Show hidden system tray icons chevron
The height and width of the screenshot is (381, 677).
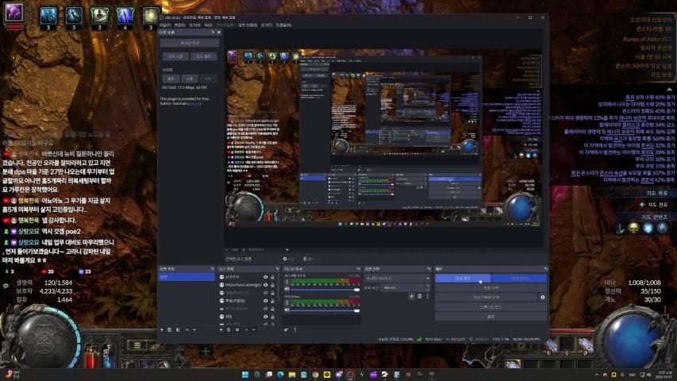597,374
